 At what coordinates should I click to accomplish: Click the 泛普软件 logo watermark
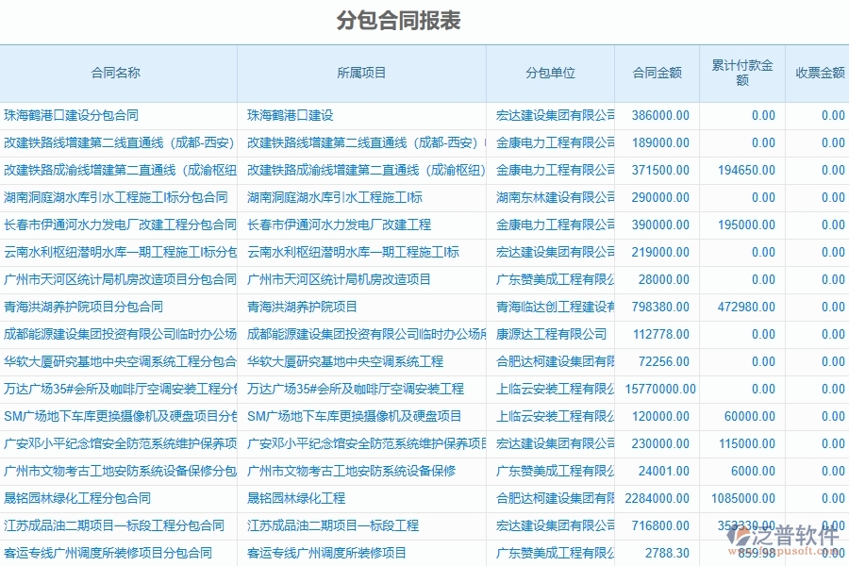coord(789,536)
